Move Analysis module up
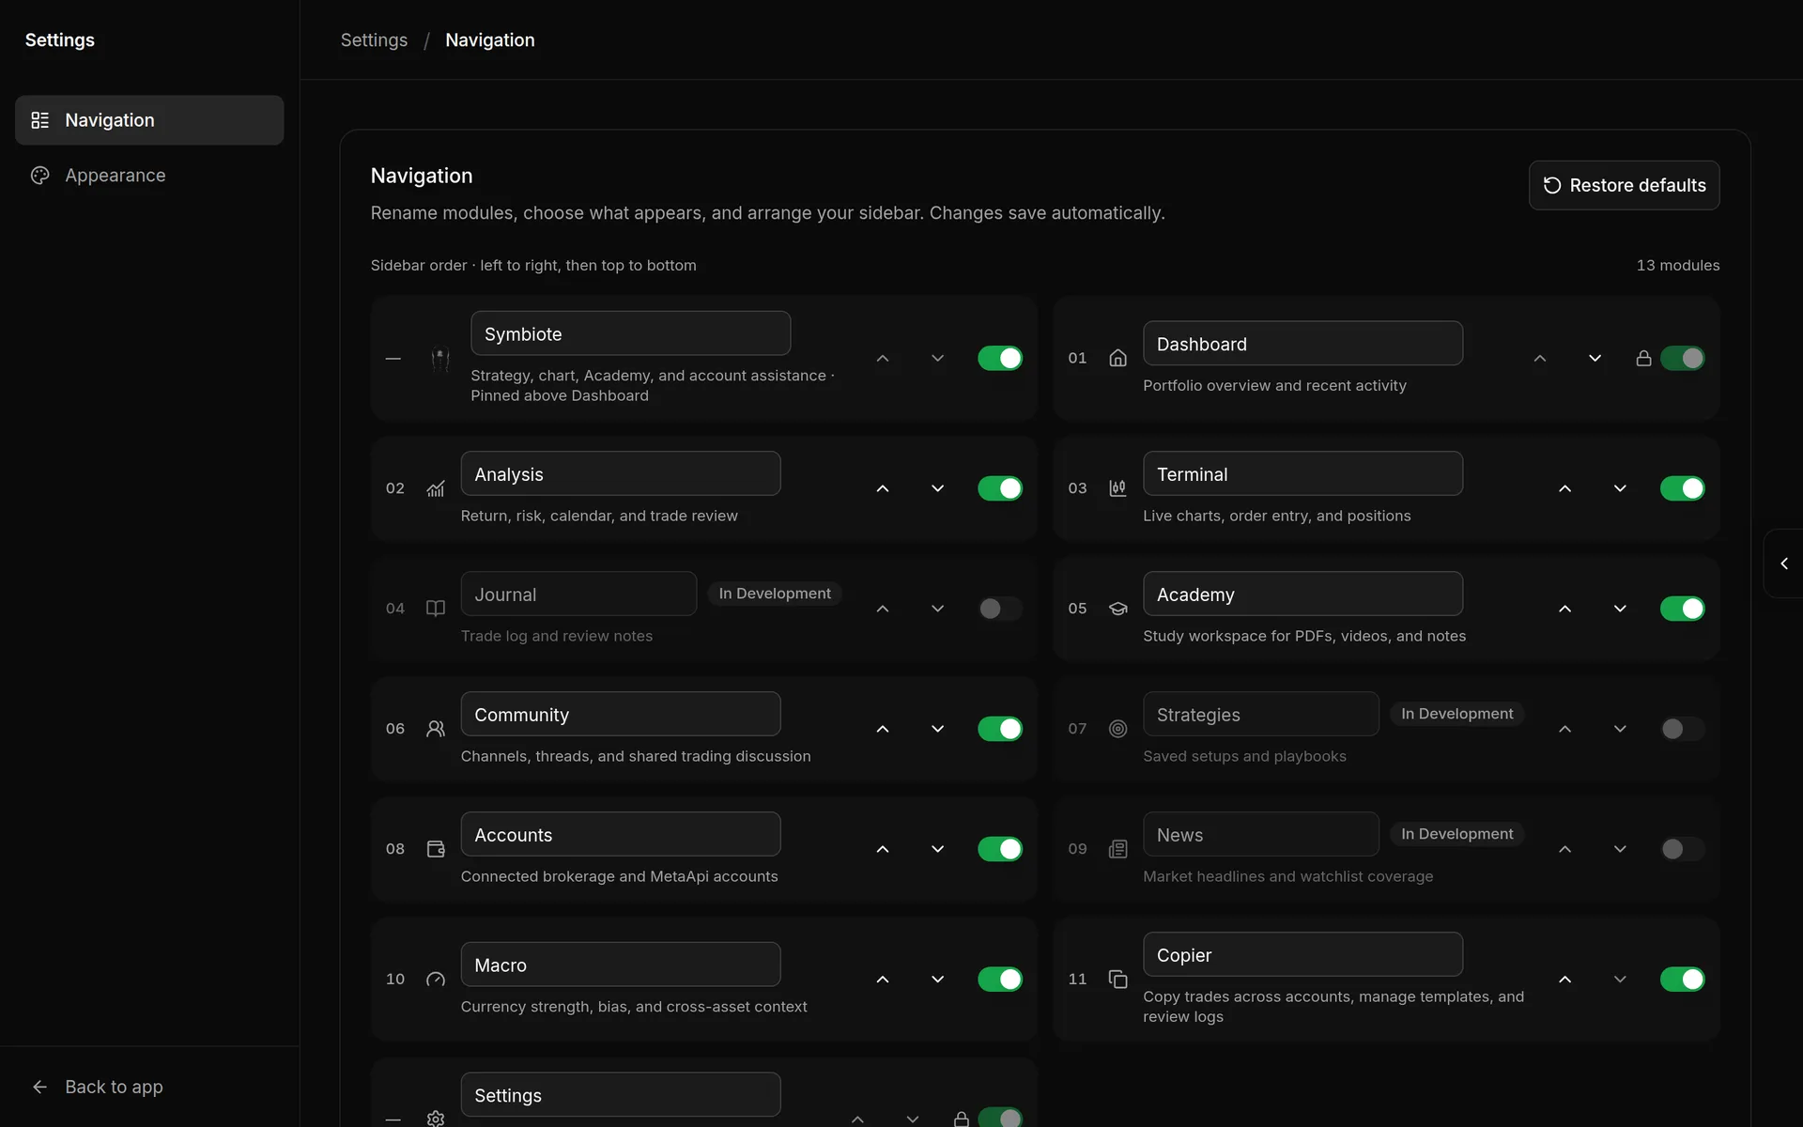Screen dimensions: 1803x1127 coord(883,488)
